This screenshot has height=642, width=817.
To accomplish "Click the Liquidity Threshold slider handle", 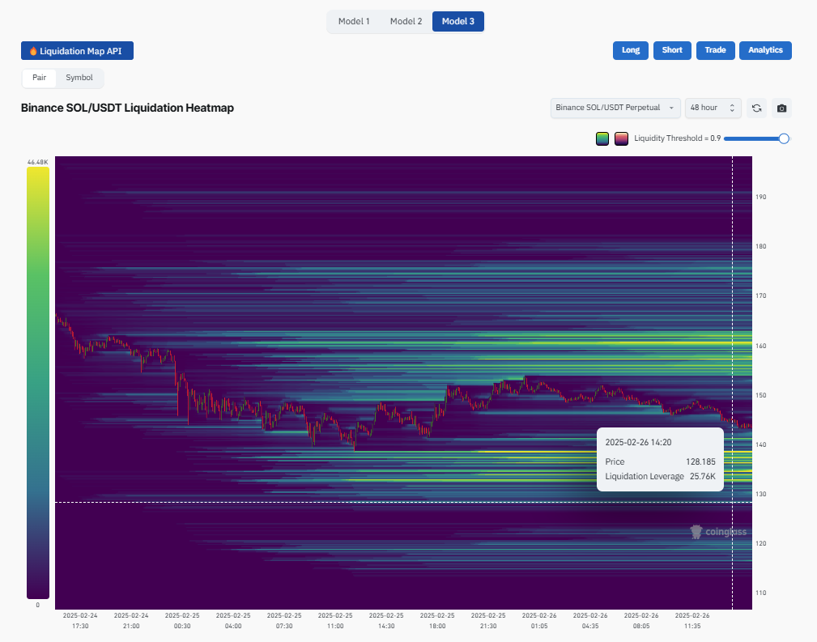I will [784, 138].
